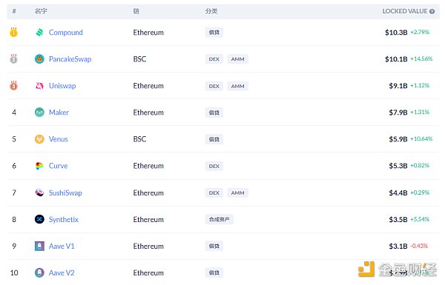The image size is (445, 285).
Task: Click the Venus orange logo icon
Action: pyautogui.click(x=39, y=139)
